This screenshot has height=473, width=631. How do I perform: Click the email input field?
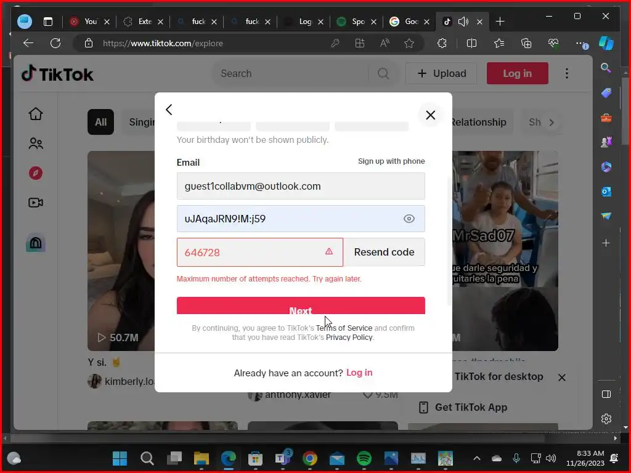pos(301,186)
